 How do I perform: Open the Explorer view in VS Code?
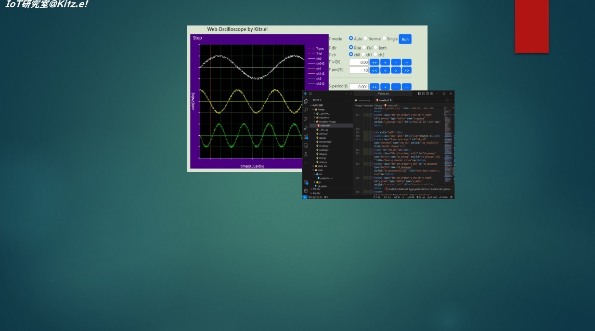point(305,101)
